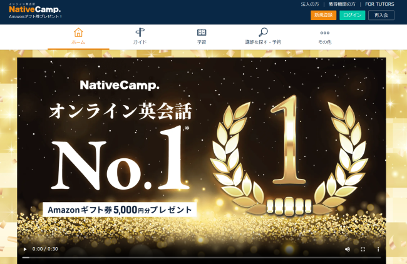This screenshot has height=264, width=407.
Task: Select the 講師を探す・予約 tab label
Action: [x=263, y=42]
